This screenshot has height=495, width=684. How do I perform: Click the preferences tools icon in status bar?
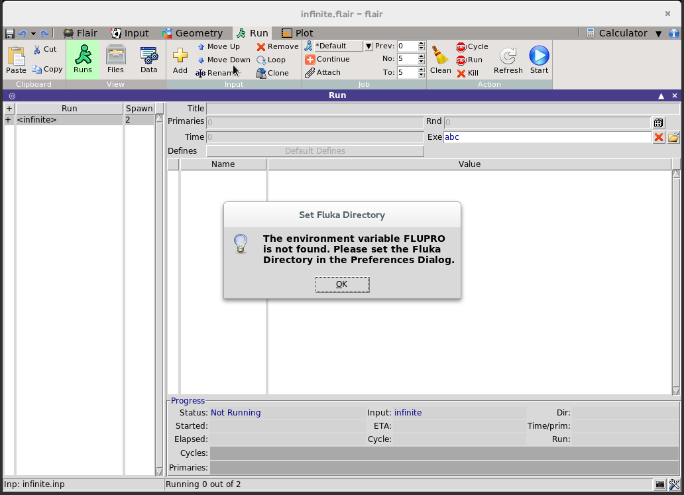click(675, 484)
